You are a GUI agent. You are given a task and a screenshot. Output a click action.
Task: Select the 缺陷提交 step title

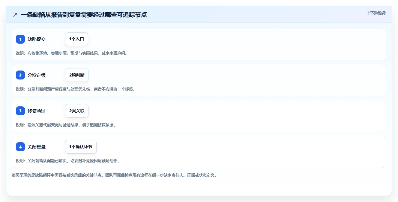[x=37, y=39]
